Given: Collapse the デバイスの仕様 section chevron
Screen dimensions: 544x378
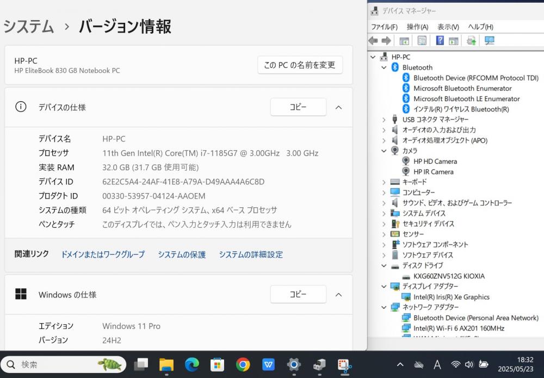Looking at the screenshot, I should coord(338,108).
